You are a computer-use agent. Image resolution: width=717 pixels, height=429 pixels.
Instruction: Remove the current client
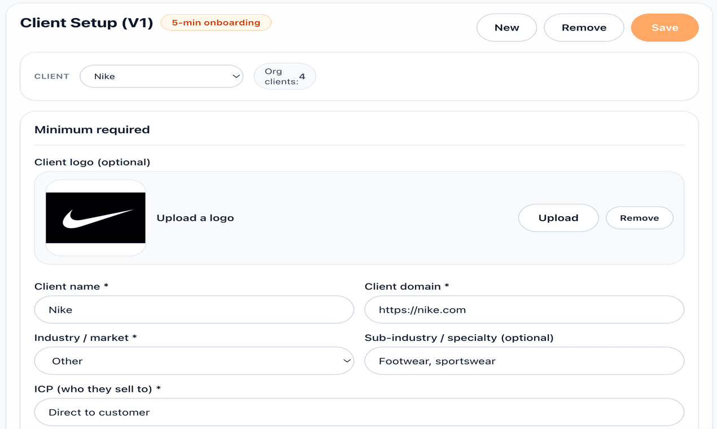click(x=584, y=27)
